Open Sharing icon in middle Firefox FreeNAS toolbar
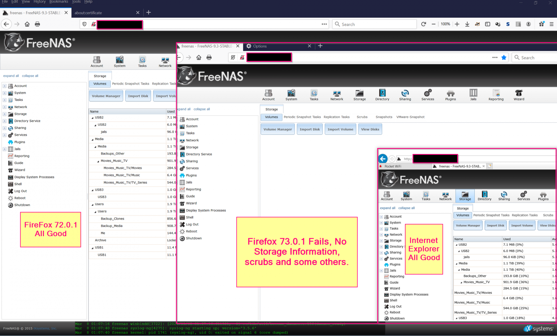Screen dimensions: 557x336 (x=405, y=95)
